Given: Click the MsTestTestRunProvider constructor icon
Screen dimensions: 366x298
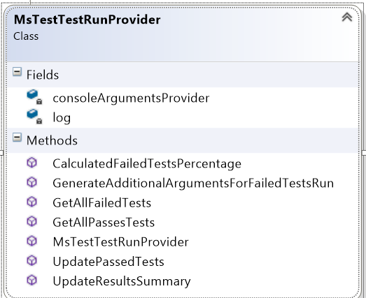Looking at the screenshot, I should coord(31,241).
